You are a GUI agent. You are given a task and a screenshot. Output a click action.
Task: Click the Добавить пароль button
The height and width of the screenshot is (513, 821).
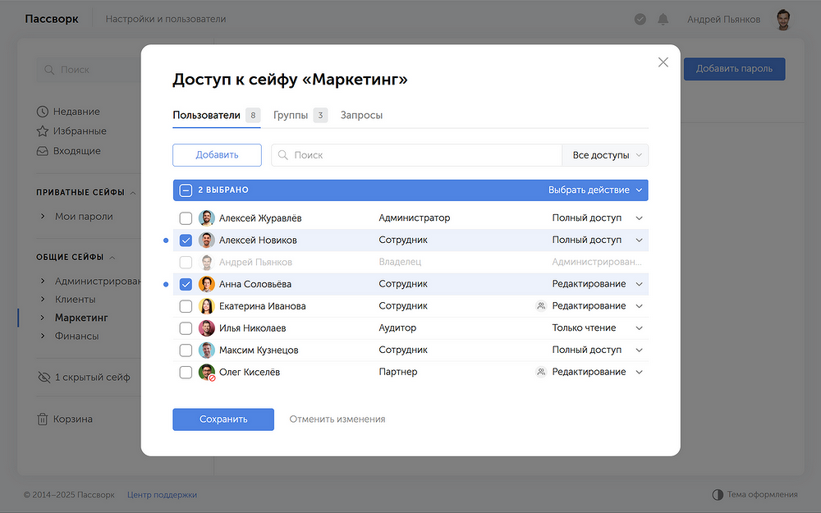point(734,69)
